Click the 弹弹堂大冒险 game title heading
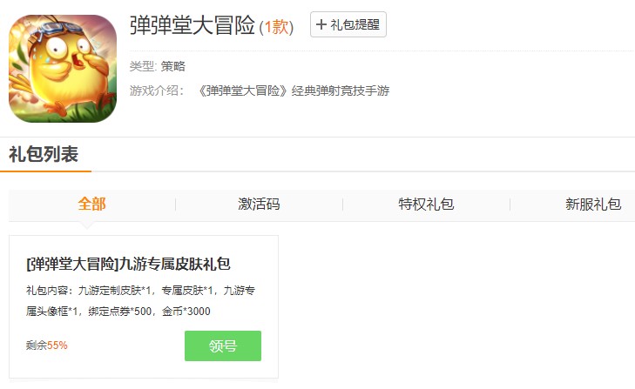This screenshot has height=389, width=635. [x=193, y=25]
